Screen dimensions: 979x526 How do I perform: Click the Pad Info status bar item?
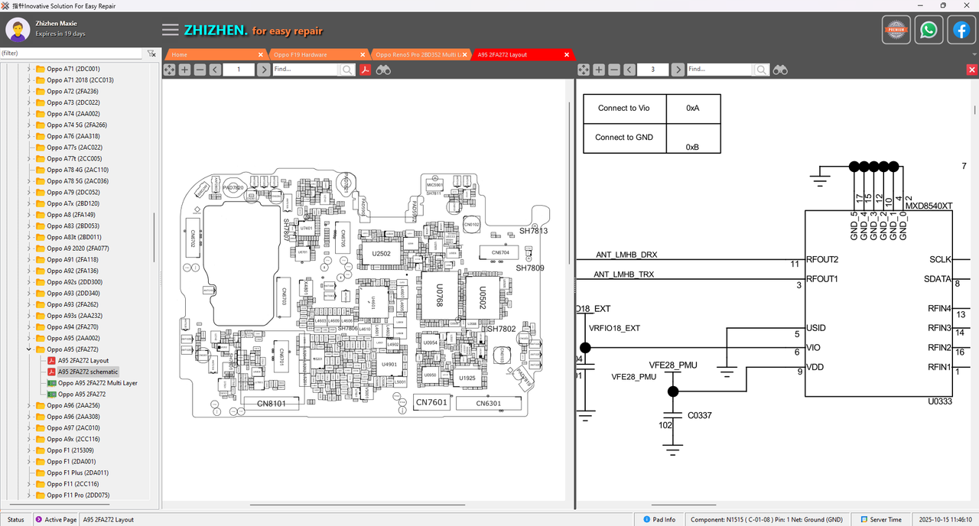(x=659, y=520)
